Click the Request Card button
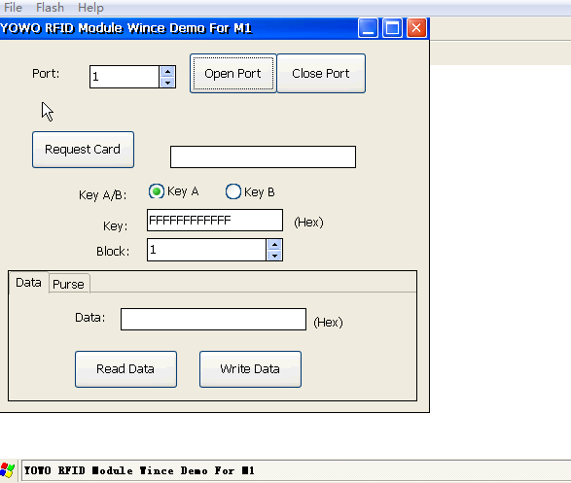The width and height of the screenshot is (571, 483). (x=83, y=150)
